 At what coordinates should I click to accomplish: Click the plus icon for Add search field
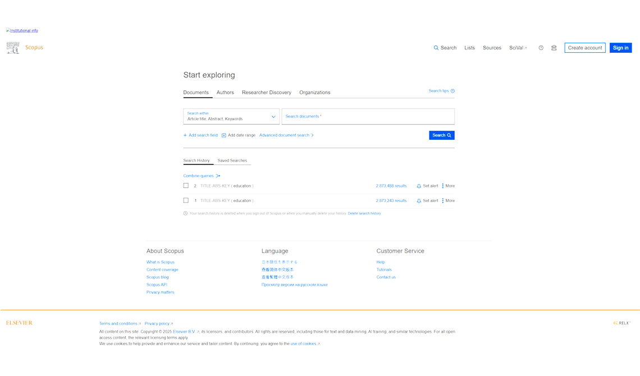[x=185, y=135]
